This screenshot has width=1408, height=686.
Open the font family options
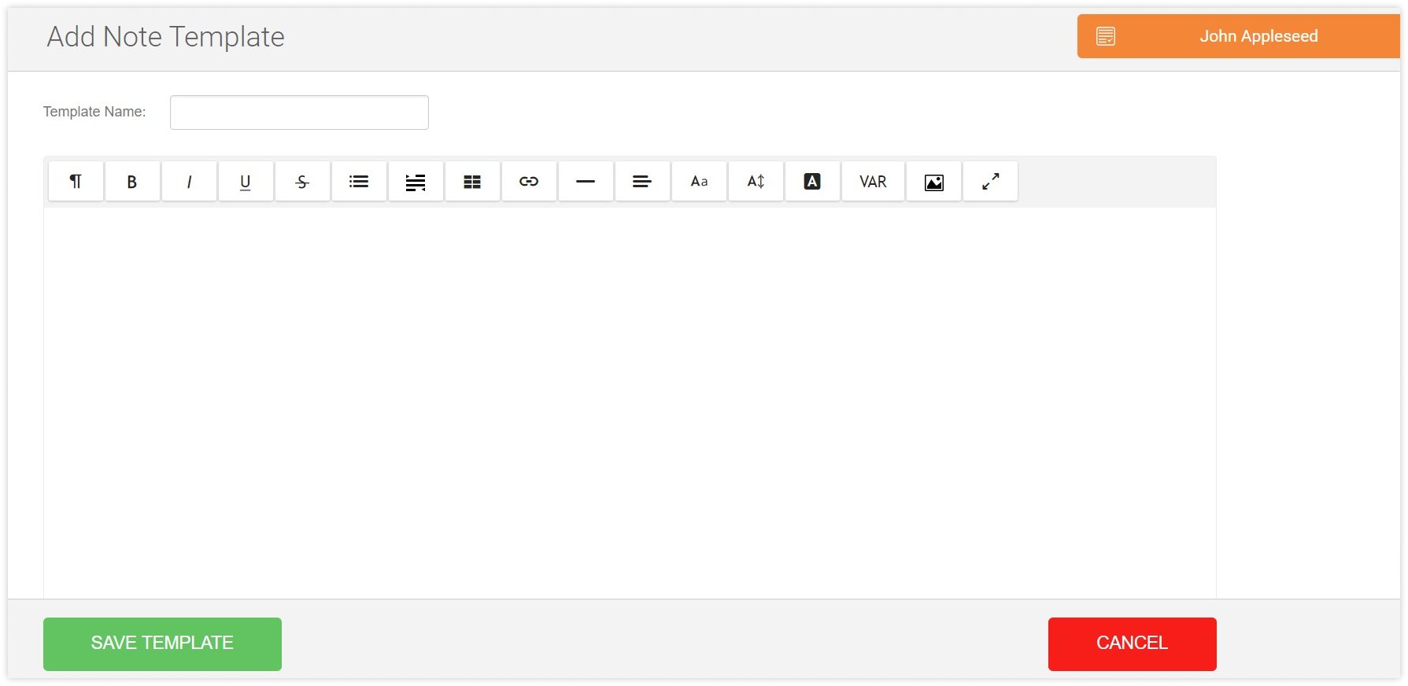[699, 182]
